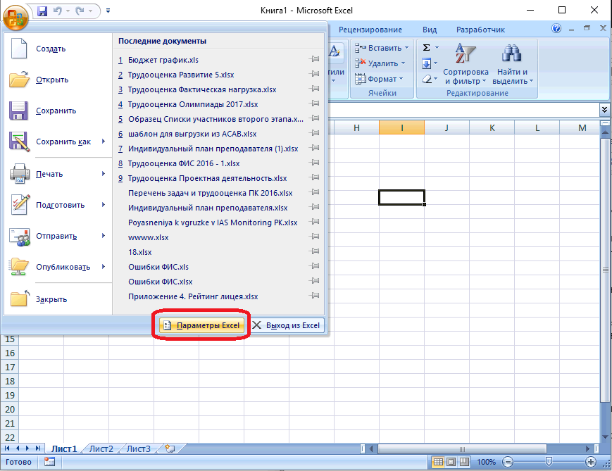Viewport: 612px width, 471px height.
Task: Open recent file 18.xlsx
Action: [139, 253]
